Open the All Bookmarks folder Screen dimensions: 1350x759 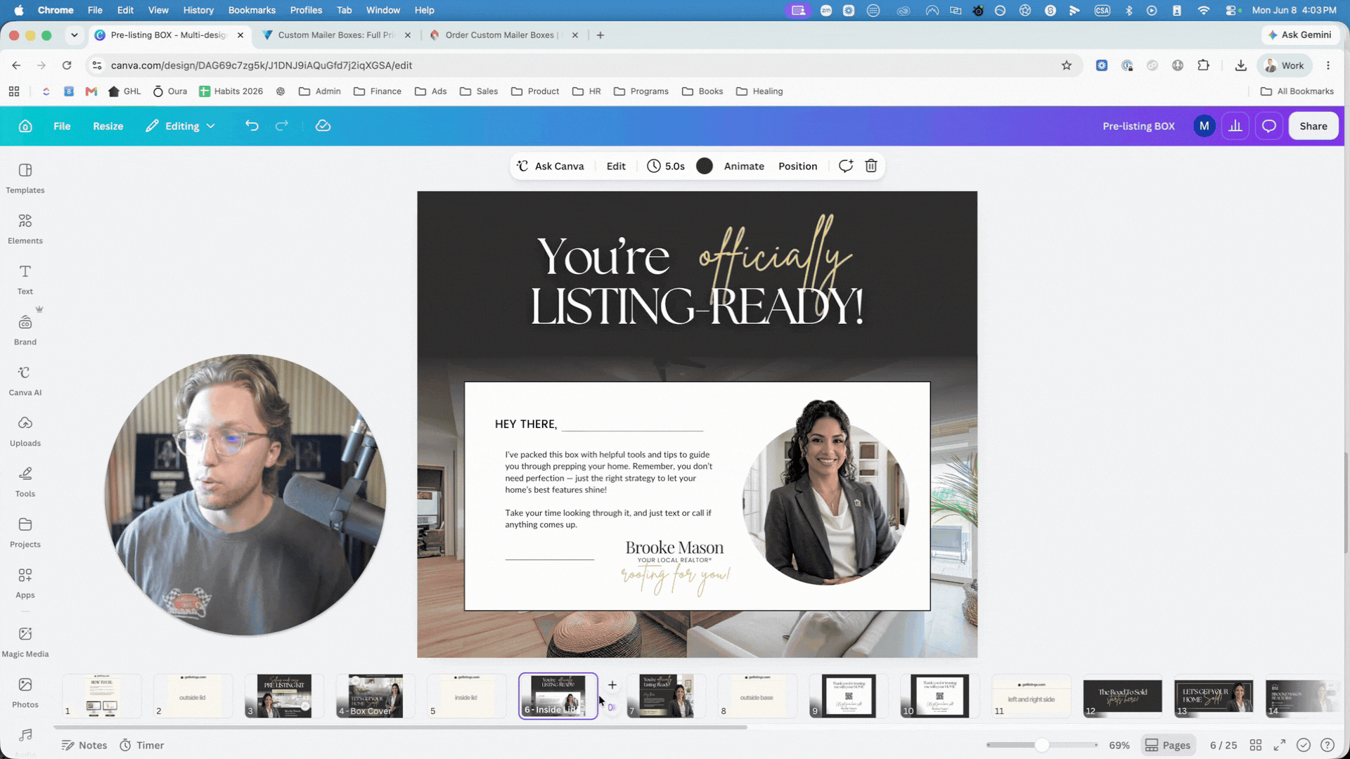click(1297, 91)
